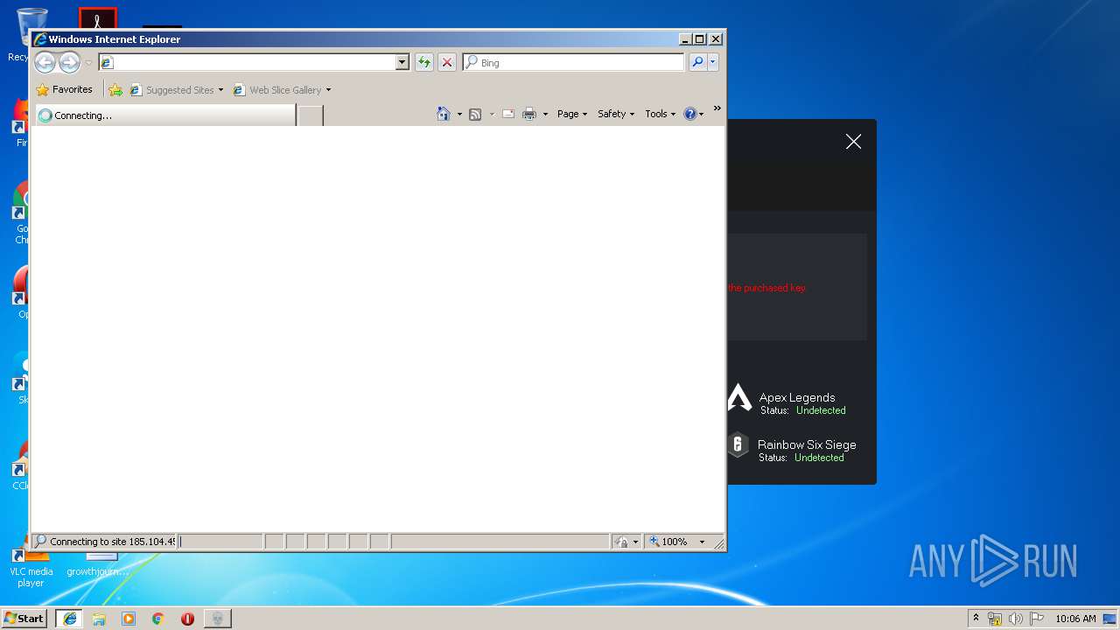The image size is (1120, 630).
Task: Show more command bar items chevron
Action: pos(717,108)
